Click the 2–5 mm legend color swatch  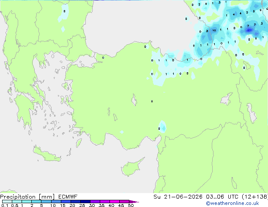click(36, 202)
